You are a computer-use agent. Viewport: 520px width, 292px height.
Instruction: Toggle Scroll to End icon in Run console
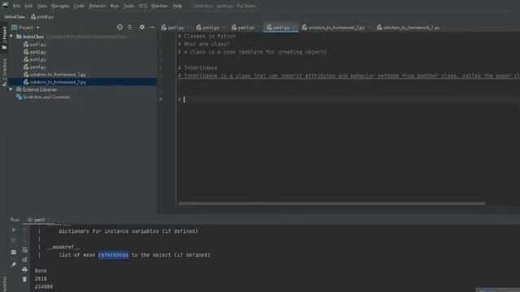coord(24,260)
